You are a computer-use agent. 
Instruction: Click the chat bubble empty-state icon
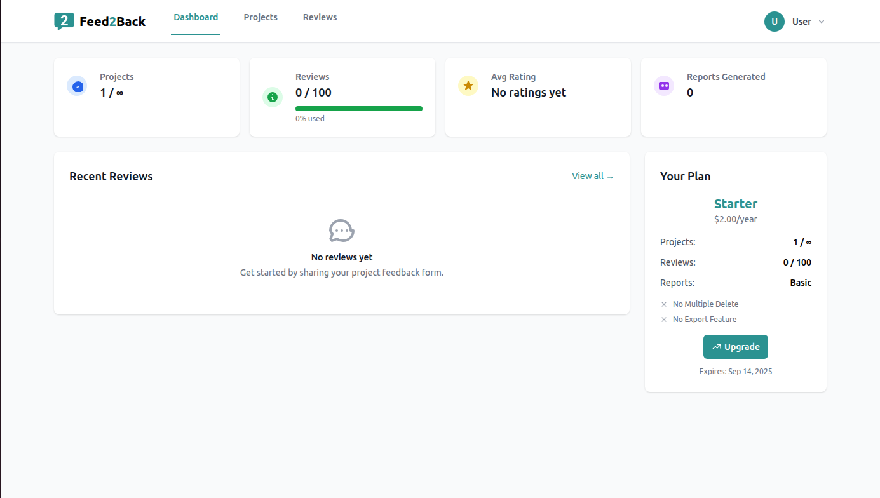click(342, 231)
